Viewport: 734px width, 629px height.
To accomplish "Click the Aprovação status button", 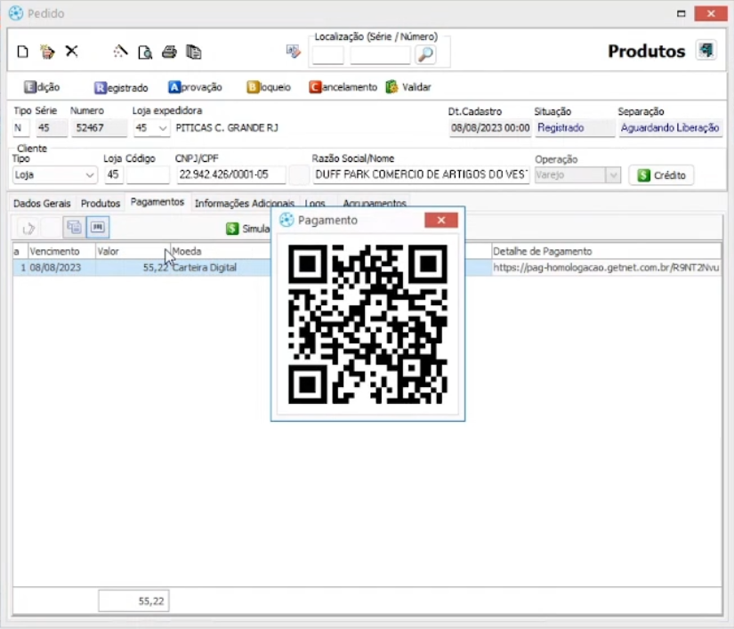I will point(195,87).
